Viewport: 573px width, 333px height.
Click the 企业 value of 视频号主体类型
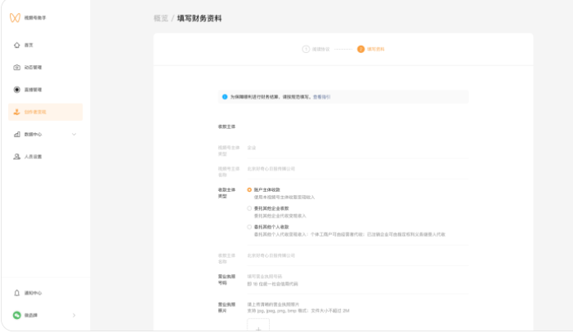(252, 148)
